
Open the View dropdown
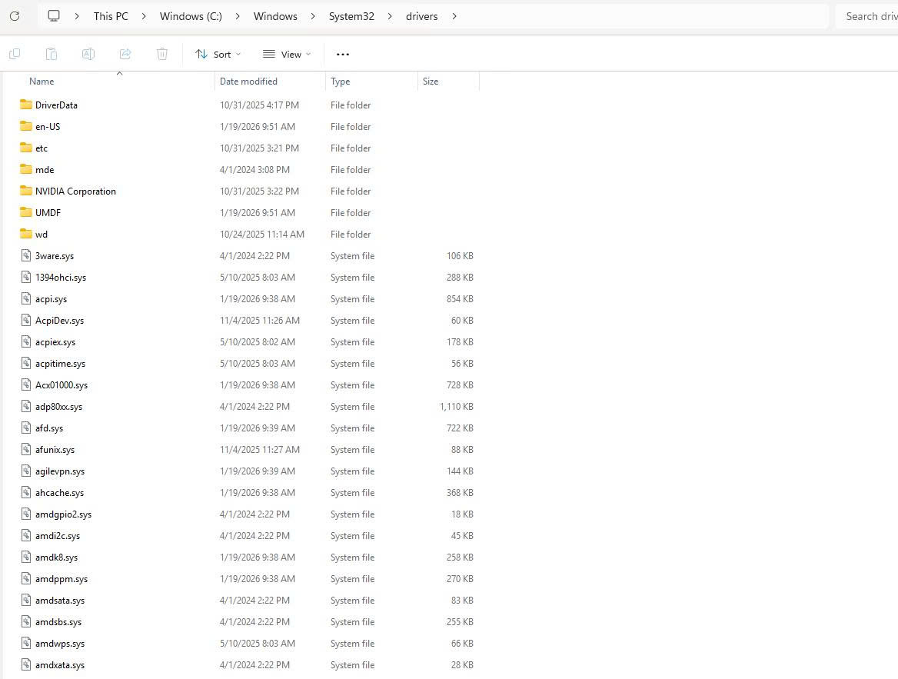click(x=287, y=54)
